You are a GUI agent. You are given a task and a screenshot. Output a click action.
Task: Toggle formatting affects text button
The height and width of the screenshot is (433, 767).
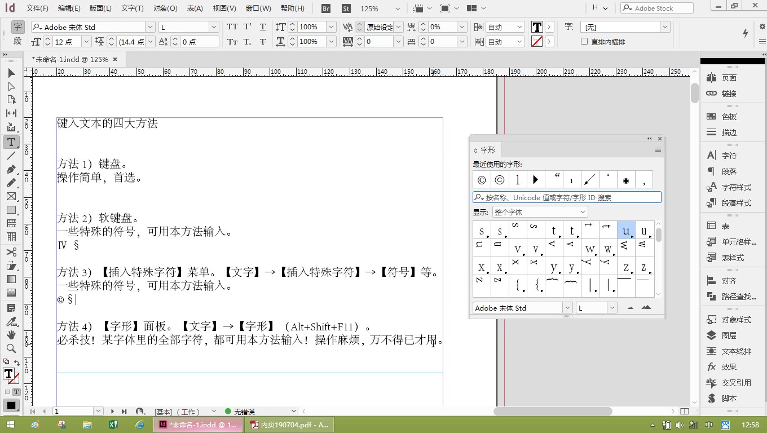16,392
